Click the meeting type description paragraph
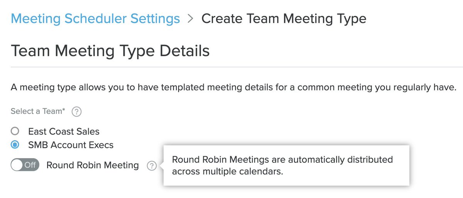This screenshot has width=463, height=198. click(233, 88)
